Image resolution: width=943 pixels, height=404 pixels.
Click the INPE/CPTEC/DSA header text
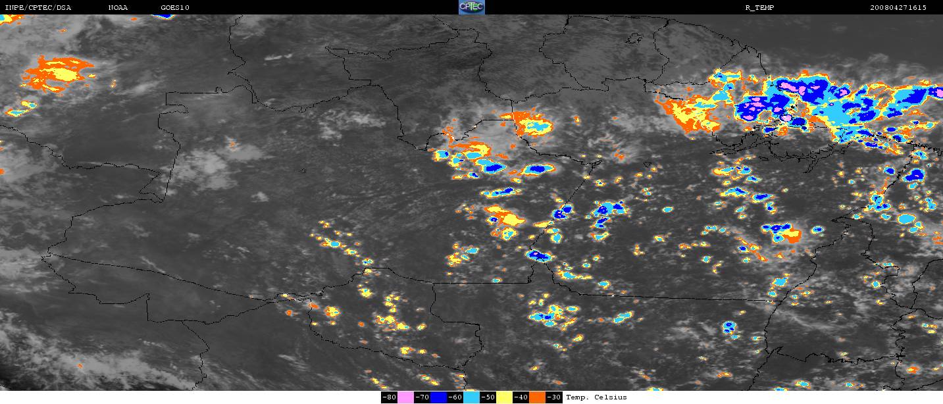coord(38,7)
